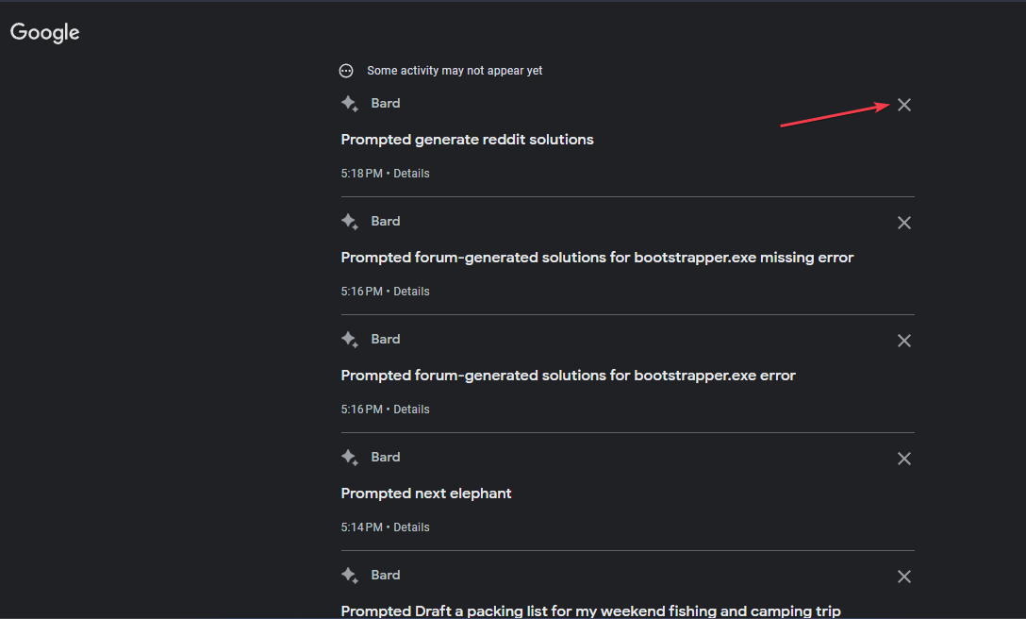Screen dimensions: 1026x619
Task: Delete the packing list prompt activity
Action: click(903, 577)
